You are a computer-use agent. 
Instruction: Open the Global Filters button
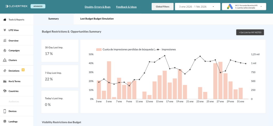[x=162, y=7]
